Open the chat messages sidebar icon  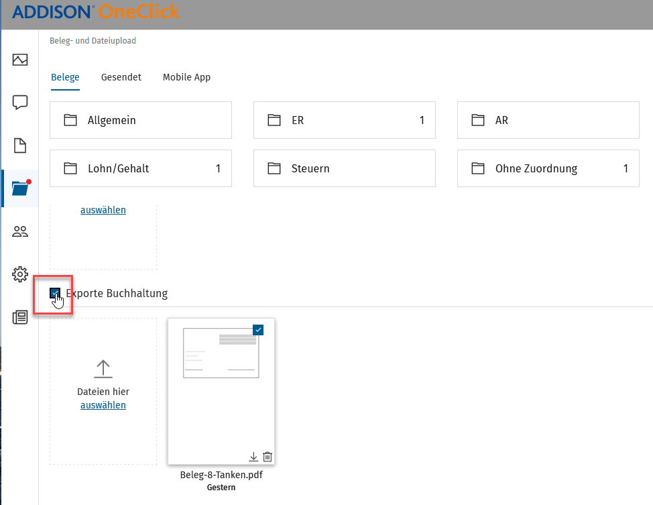coord(20,103)
